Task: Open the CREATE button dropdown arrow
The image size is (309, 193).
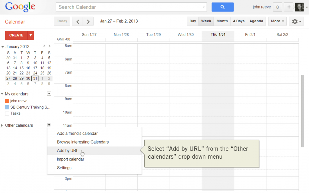Action: click(x=30, y=35)
